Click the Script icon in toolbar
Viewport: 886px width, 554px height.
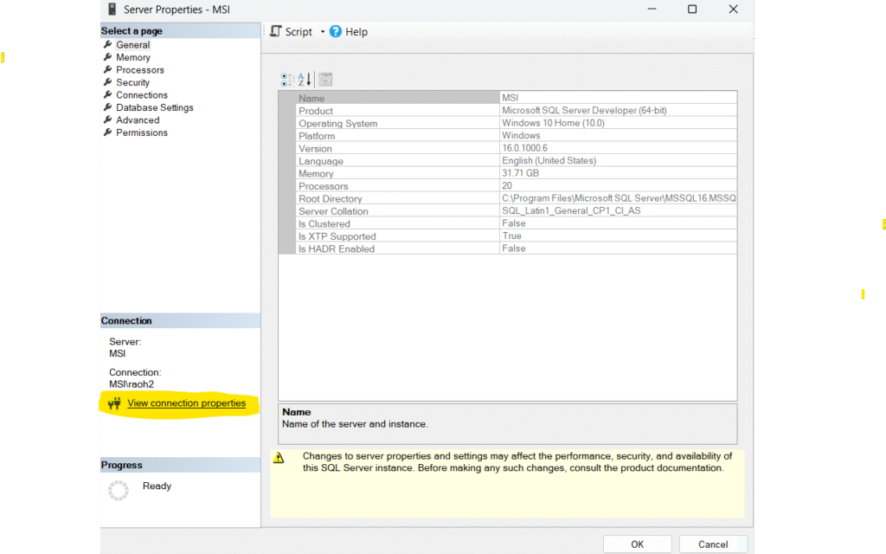tap(275, 31)
